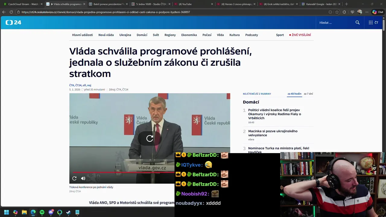Replay the video via center reload icon
Image resolution: width=386 pixels, height=217 pixels.
click(150, 138)
